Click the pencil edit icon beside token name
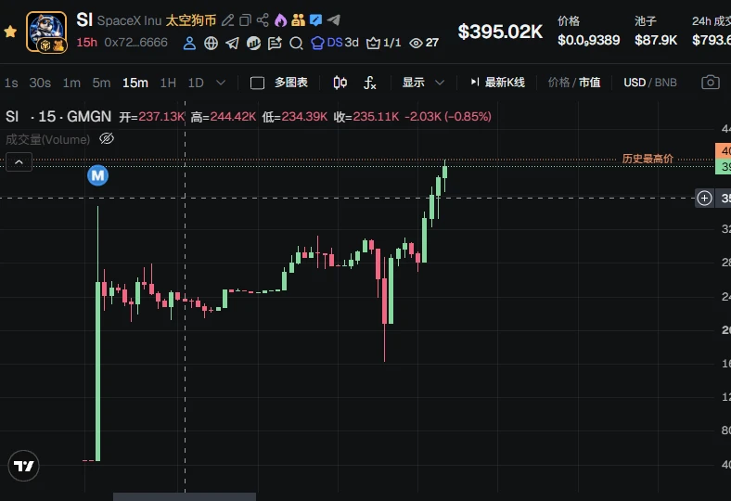This screenshot has width=731, height=501. point(227,20)
